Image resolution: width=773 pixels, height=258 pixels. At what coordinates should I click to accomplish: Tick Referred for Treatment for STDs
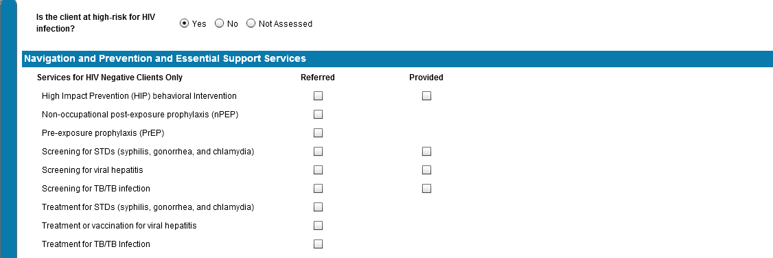tap(318, 207)
